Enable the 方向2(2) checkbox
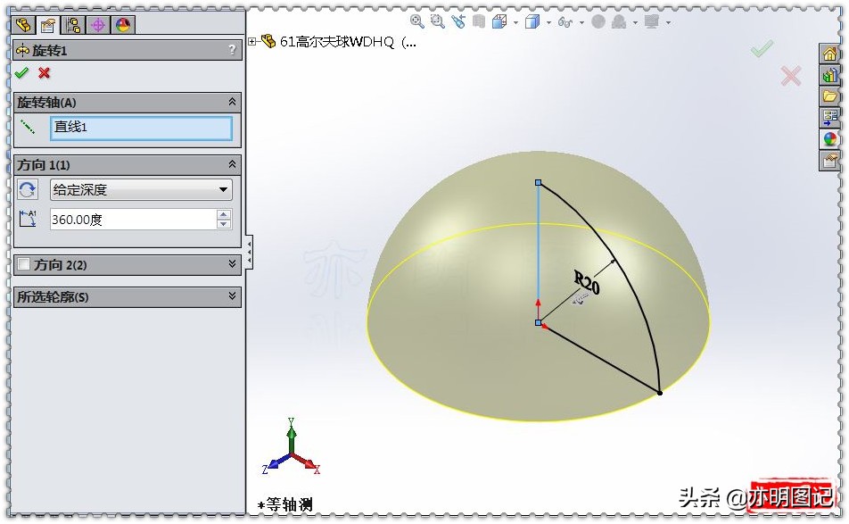 click(x=24, y=264)
